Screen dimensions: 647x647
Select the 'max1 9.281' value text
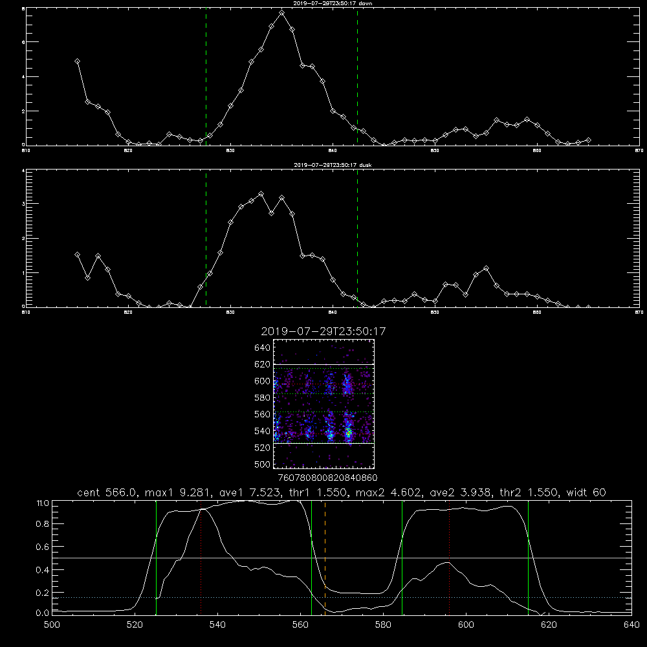click(179, 492)
